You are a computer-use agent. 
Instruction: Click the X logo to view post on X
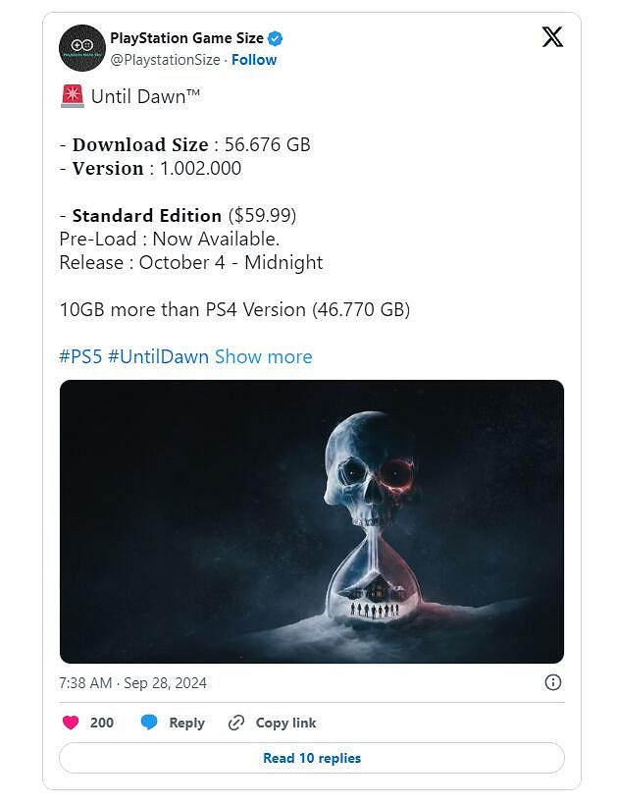(552, 37)
